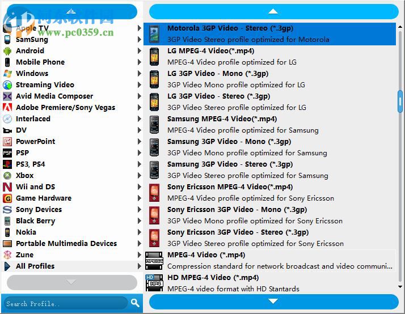Viewport: 405px width, 314px height.
Task: Open the Game Hardware category
Action: (x=72, y=198)
